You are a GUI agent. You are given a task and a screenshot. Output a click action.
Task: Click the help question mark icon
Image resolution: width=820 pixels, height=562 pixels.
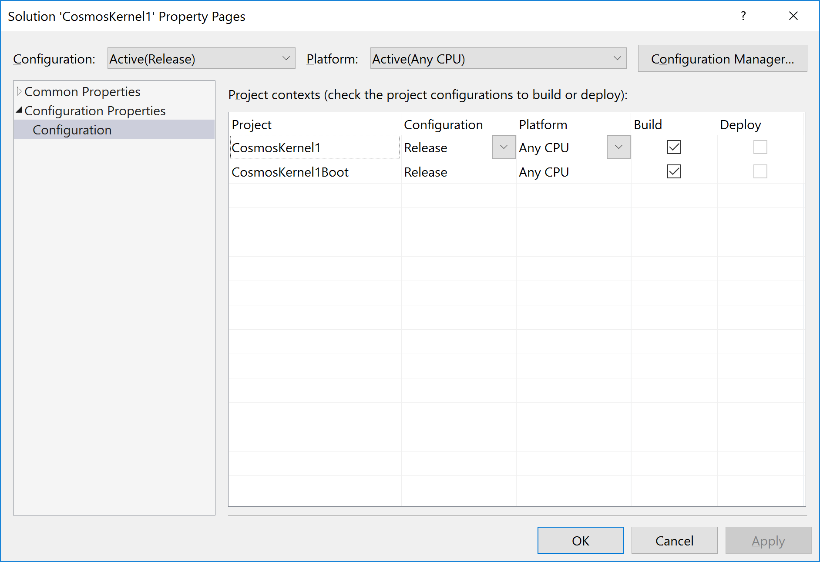click(743, 16)
